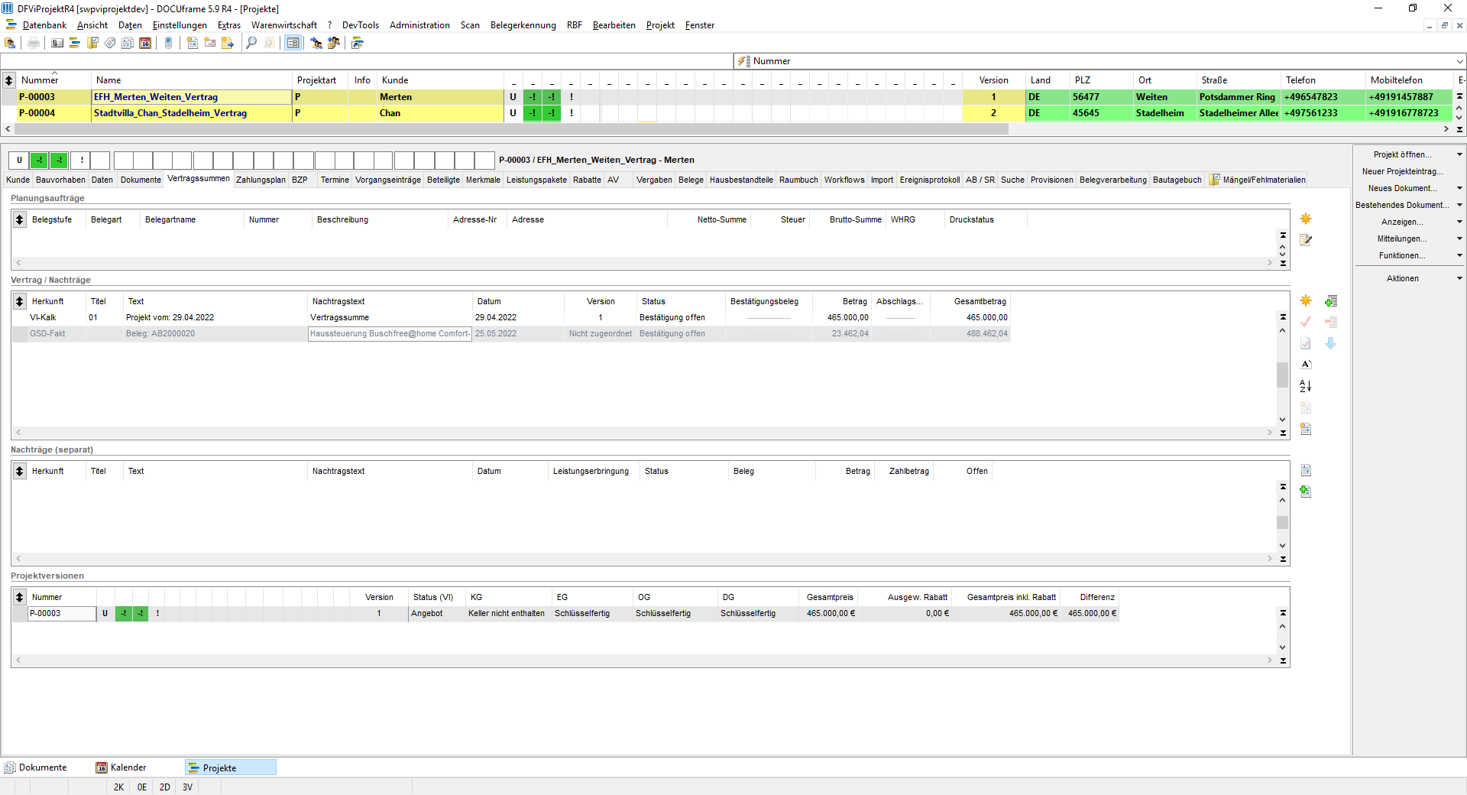Open the Nummer search combo box

pos(1099,61)
